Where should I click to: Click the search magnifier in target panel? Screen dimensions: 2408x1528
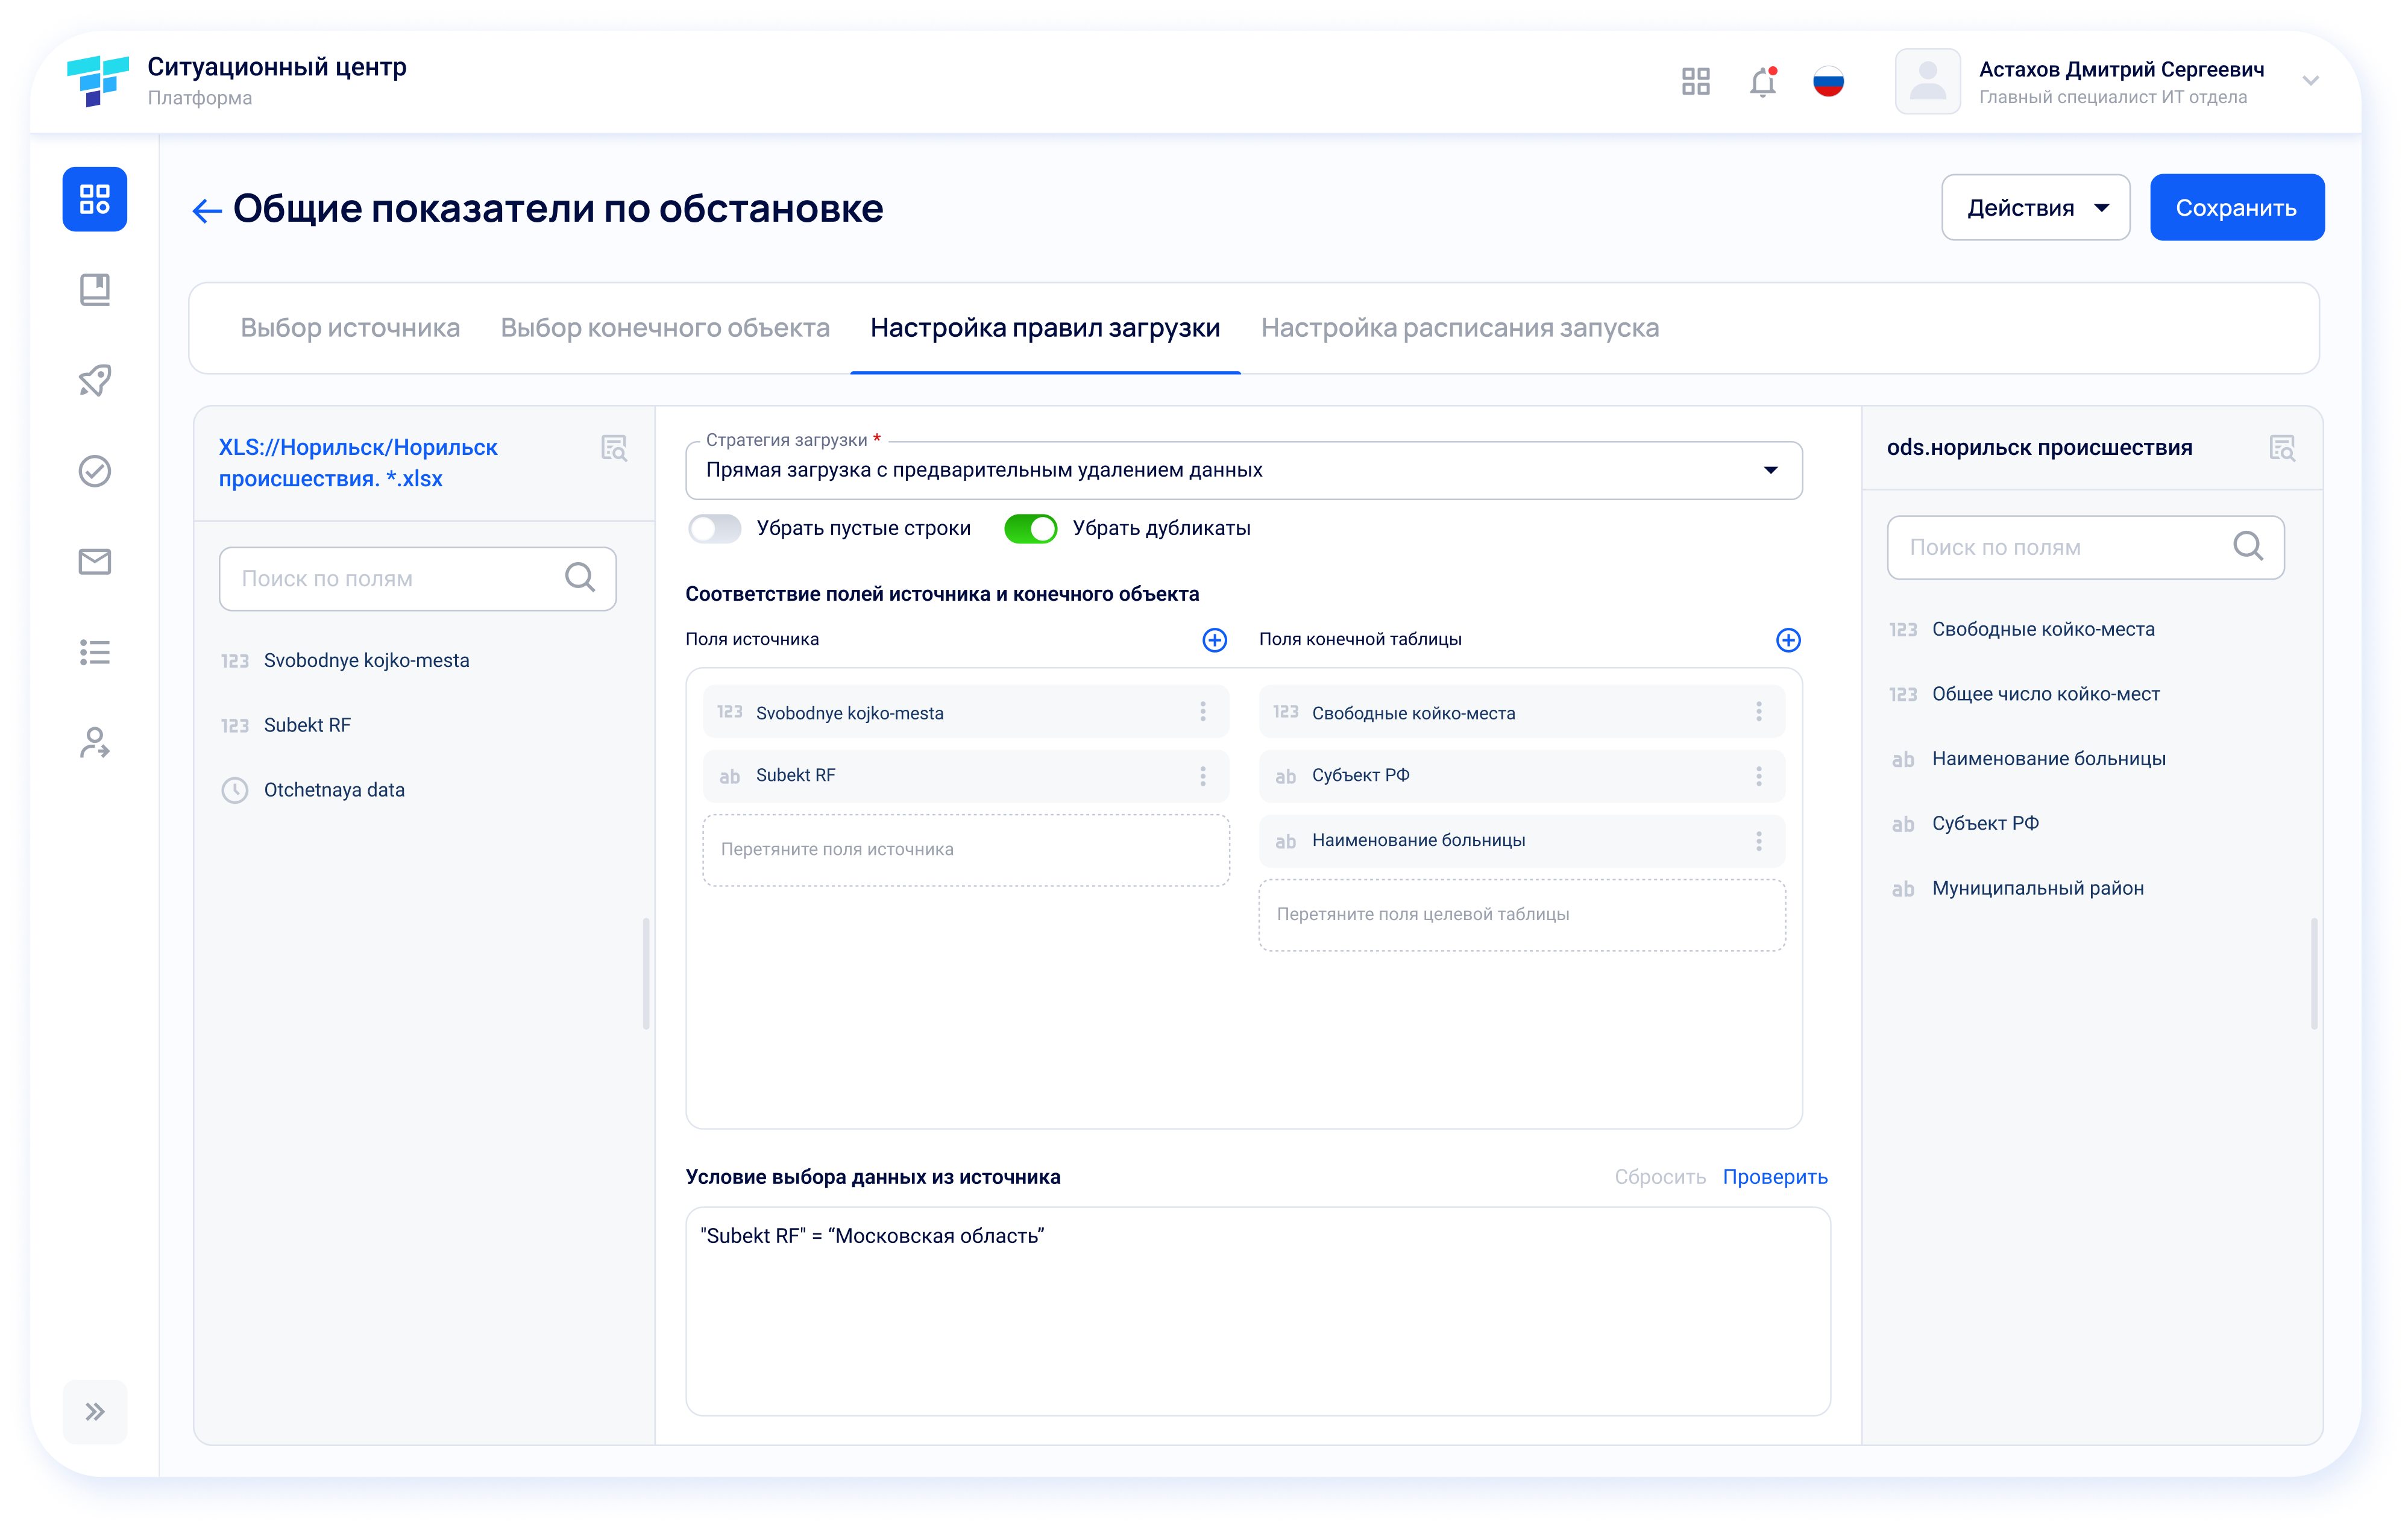[x=2248, y=546]
